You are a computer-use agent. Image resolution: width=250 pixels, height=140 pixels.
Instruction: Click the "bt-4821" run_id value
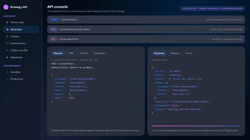click(x=175, y=71)
